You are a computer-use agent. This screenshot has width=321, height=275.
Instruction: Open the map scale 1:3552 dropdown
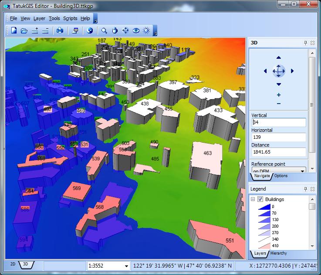click(126, 266)
